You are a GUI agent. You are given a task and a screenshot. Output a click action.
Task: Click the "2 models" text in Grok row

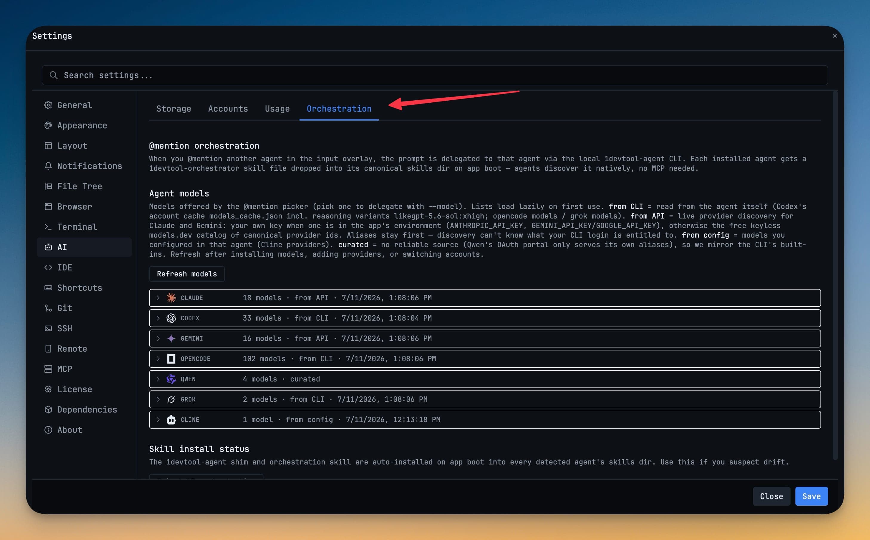[x=260, y=399]
